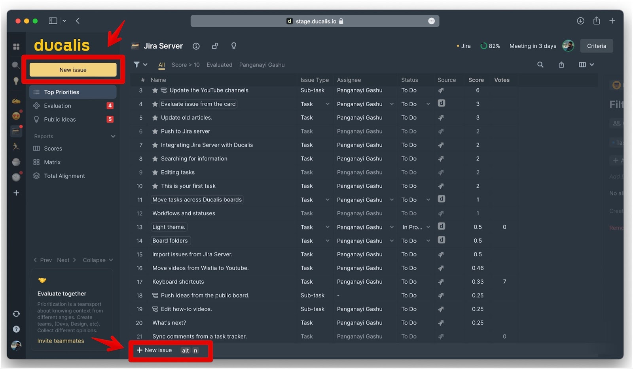Toggle star on 'Editing tasks' issue
Screen dimensions: 633x369
155,172
